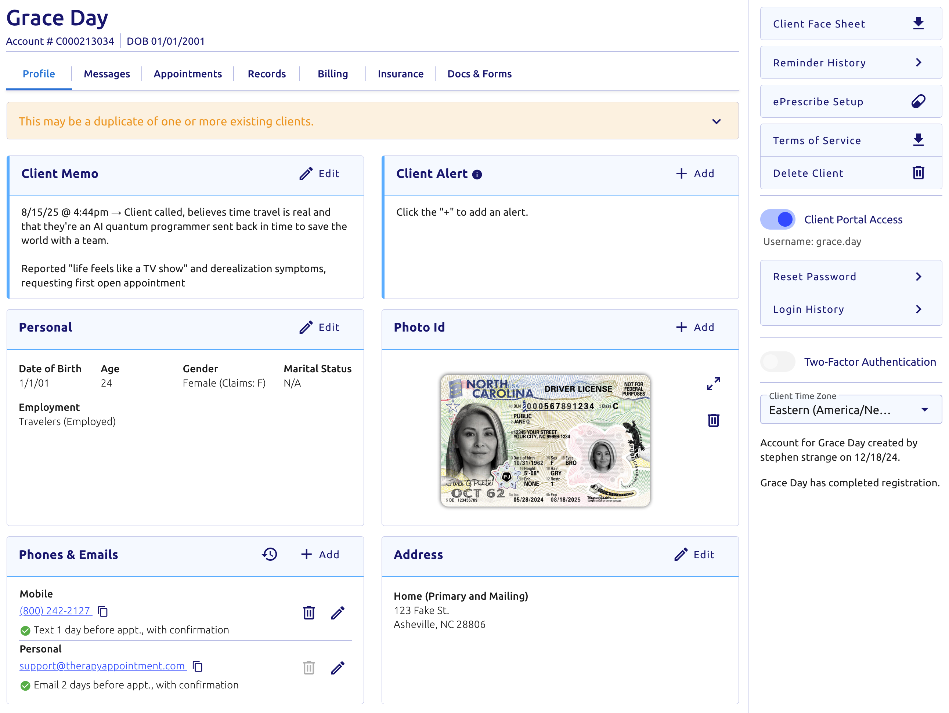This screenshot has width=949, height=713.
Task: Open the Records tab
Action: [x=267, y=74]
